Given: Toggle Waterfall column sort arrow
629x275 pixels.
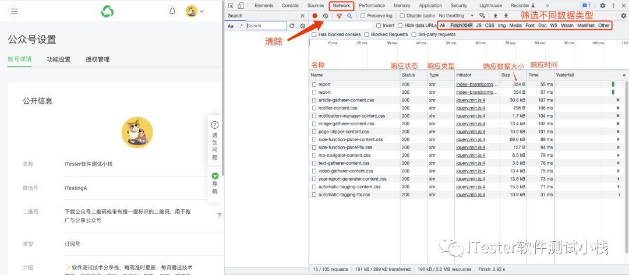Looking at the screenshot, I should pos(624,75).
